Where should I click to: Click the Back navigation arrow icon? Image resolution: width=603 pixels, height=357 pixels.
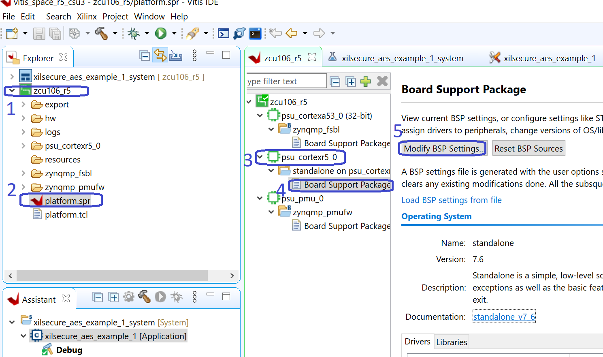[x=292, y=33]
